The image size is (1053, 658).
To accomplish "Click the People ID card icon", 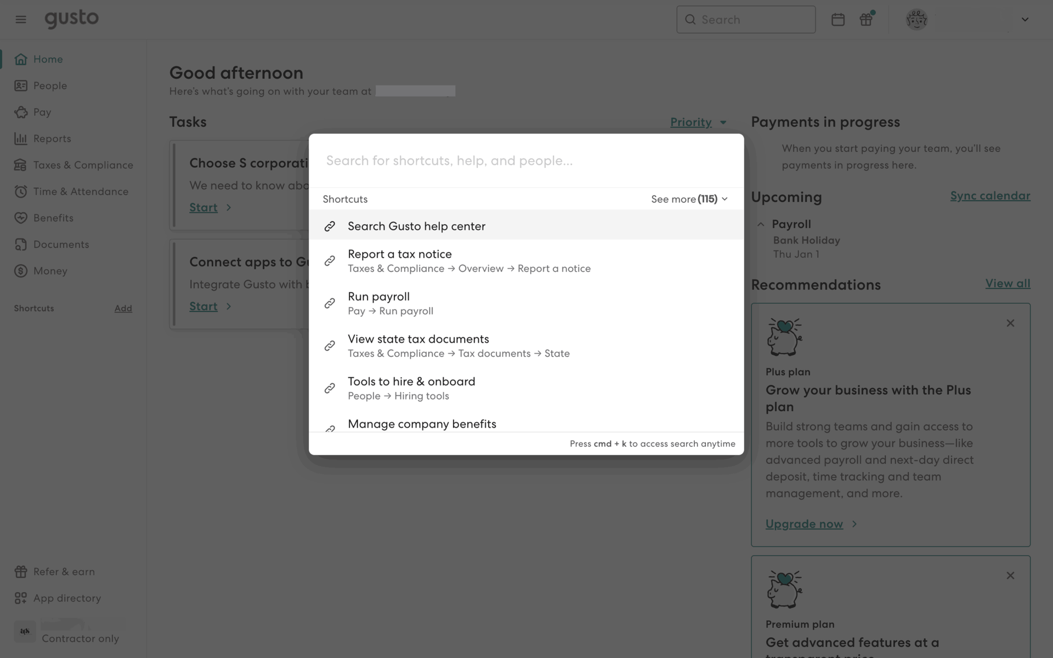I will [21, 86].
